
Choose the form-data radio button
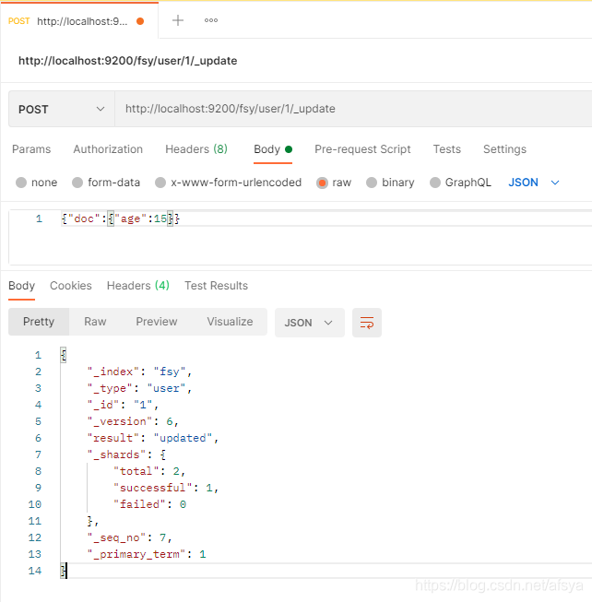(78, 183)
